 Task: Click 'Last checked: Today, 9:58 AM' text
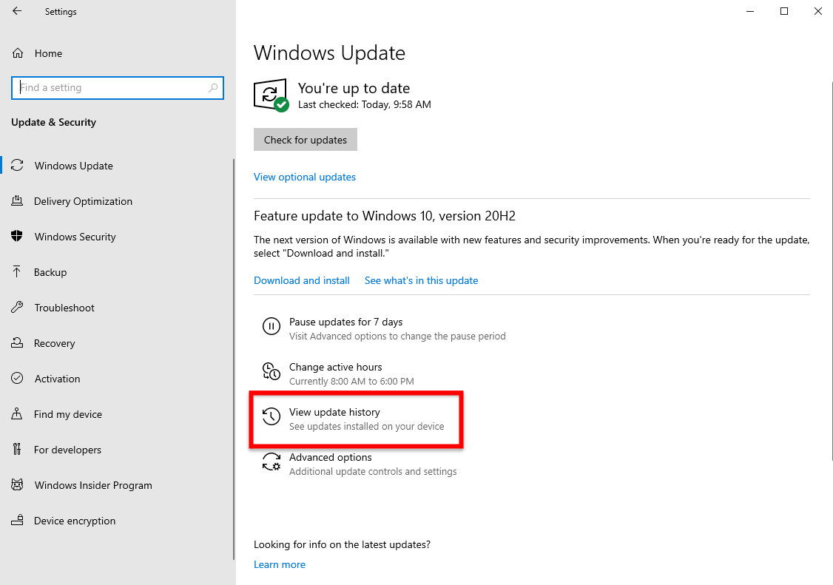tap(365, 105)
